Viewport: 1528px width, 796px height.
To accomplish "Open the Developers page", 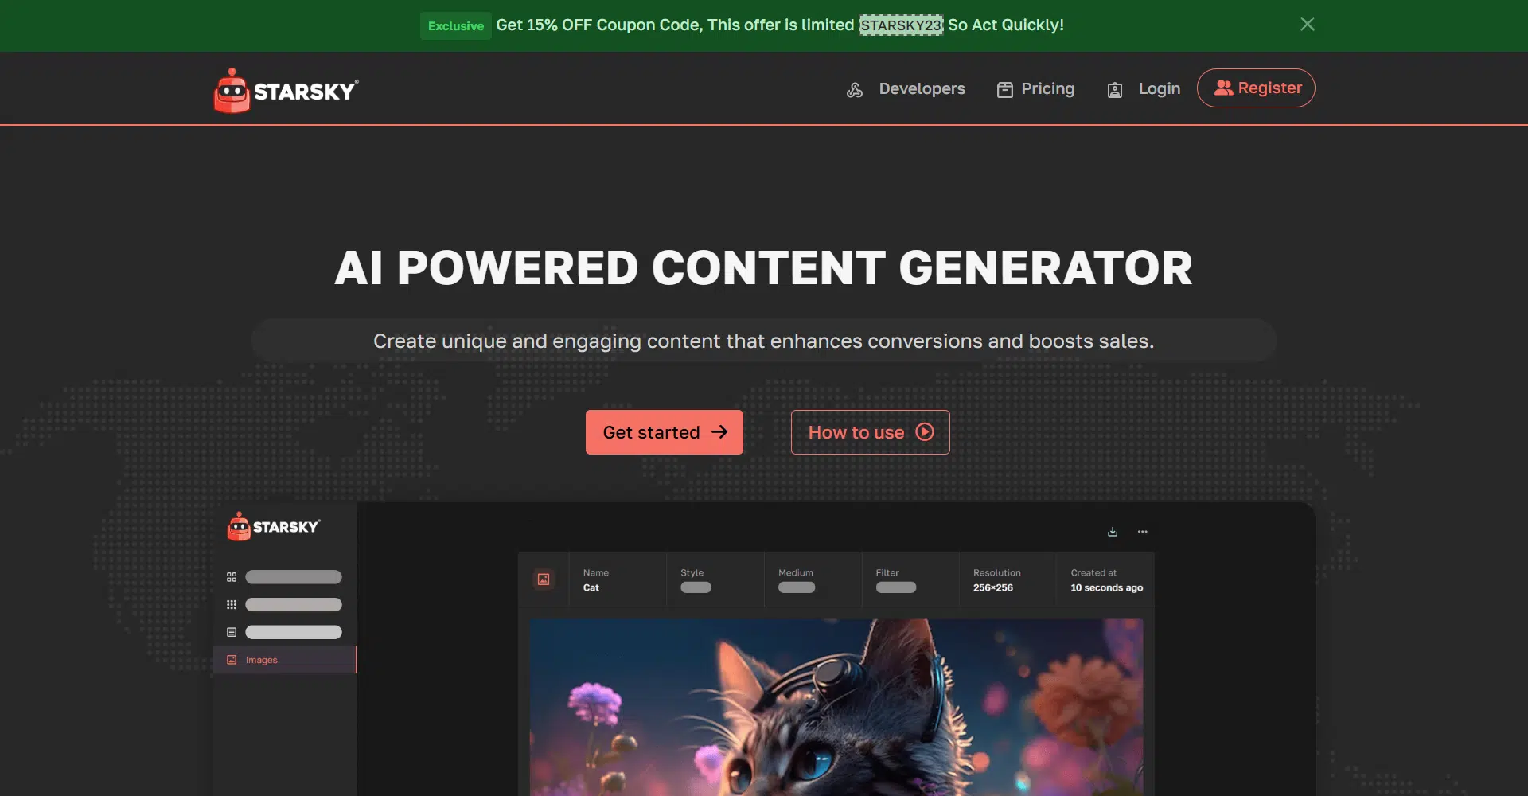I will click(922, 89).
